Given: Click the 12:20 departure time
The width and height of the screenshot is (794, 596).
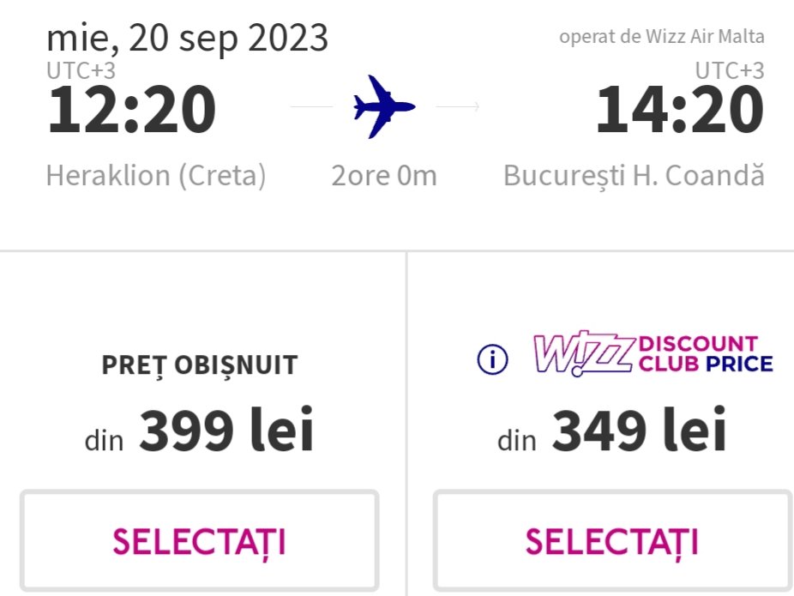Looking at the screenshot, I should [131, 111].
